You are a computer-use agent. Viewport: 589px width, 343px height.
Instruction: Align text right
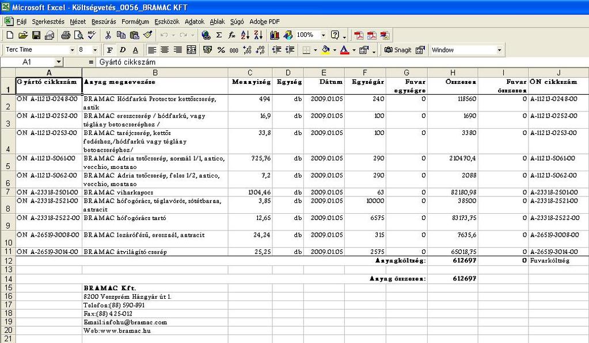[x=178, y=50]
